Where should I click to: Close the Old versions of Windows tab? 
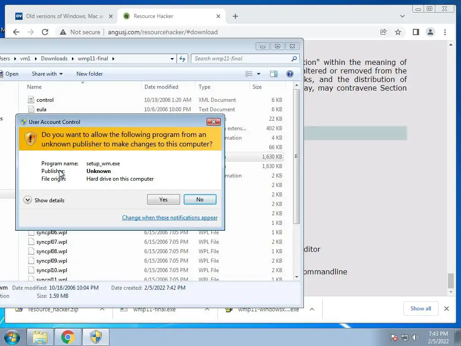coord(111,16)
